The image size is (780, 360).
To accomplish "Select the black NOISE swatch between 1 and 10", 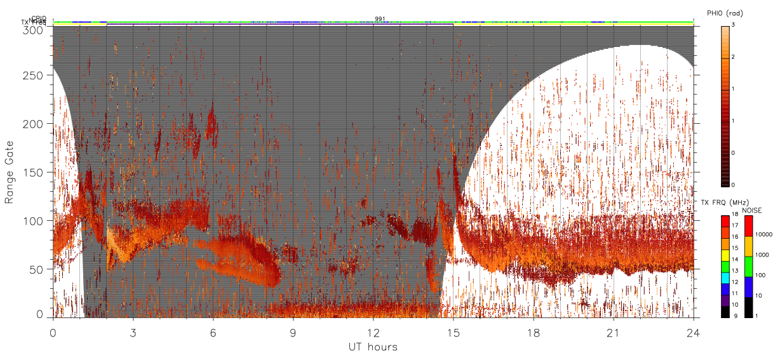I will click(748, 307).
